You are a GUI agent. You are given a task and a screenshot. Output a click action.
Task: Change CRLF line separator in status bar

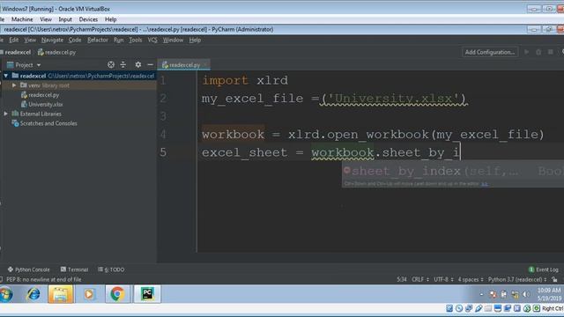click(x=420, y=279)
